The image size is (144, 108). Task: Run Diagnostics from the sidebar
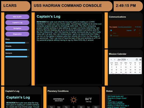click(x=17, y=34)
